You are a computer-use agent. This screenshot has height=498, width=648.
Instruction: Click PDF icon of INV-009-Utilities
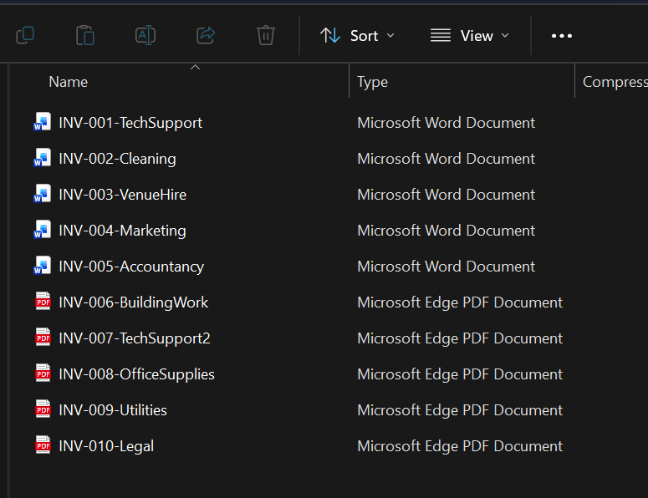43,409
